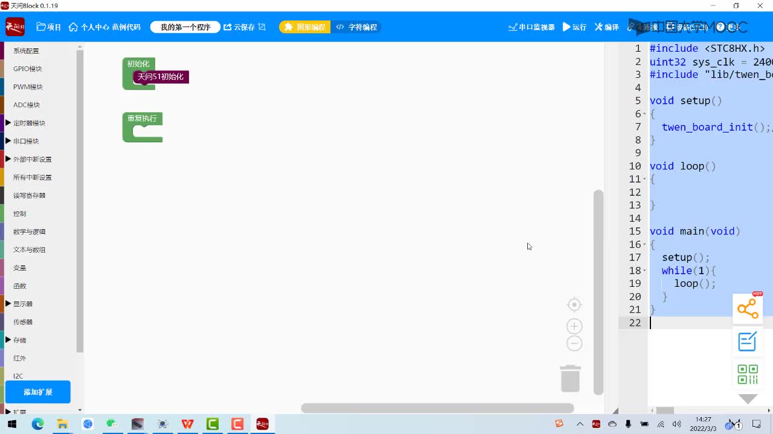This screenshot has height=434, width=773.
Task: Click the 云保存 cloud save button
Action: [x=239, y=27]
